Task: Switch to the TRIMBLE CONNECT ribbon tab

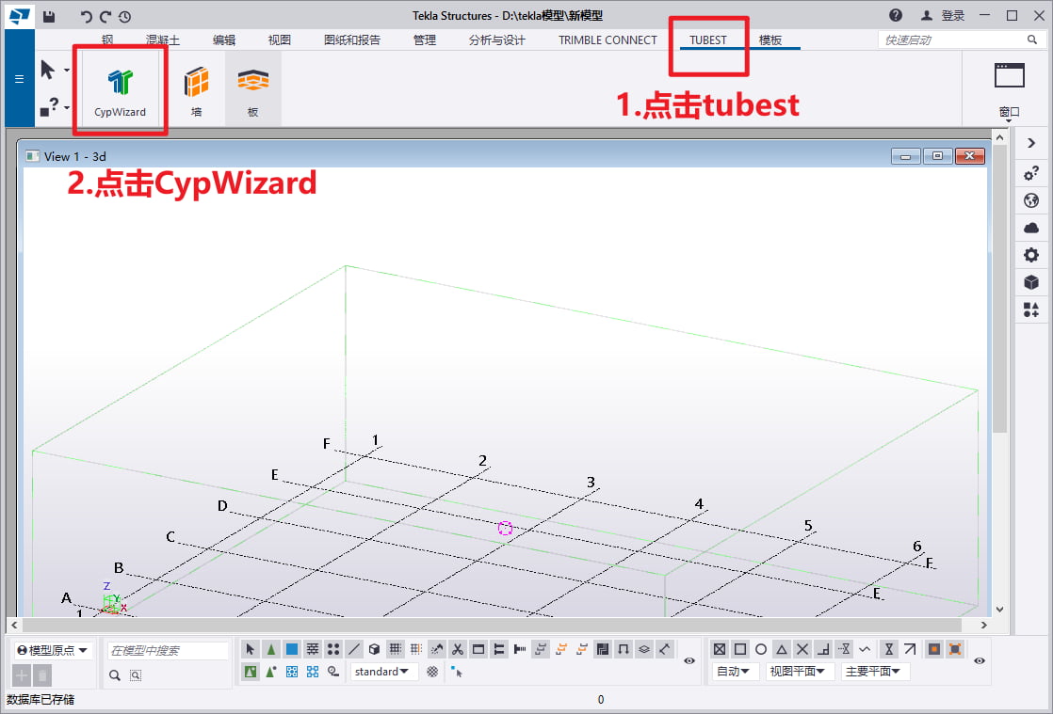Action: [607, 40]
